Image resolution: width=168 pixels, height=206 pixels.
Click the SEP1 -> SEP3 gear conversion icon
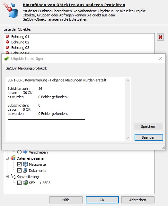[25, 183]
